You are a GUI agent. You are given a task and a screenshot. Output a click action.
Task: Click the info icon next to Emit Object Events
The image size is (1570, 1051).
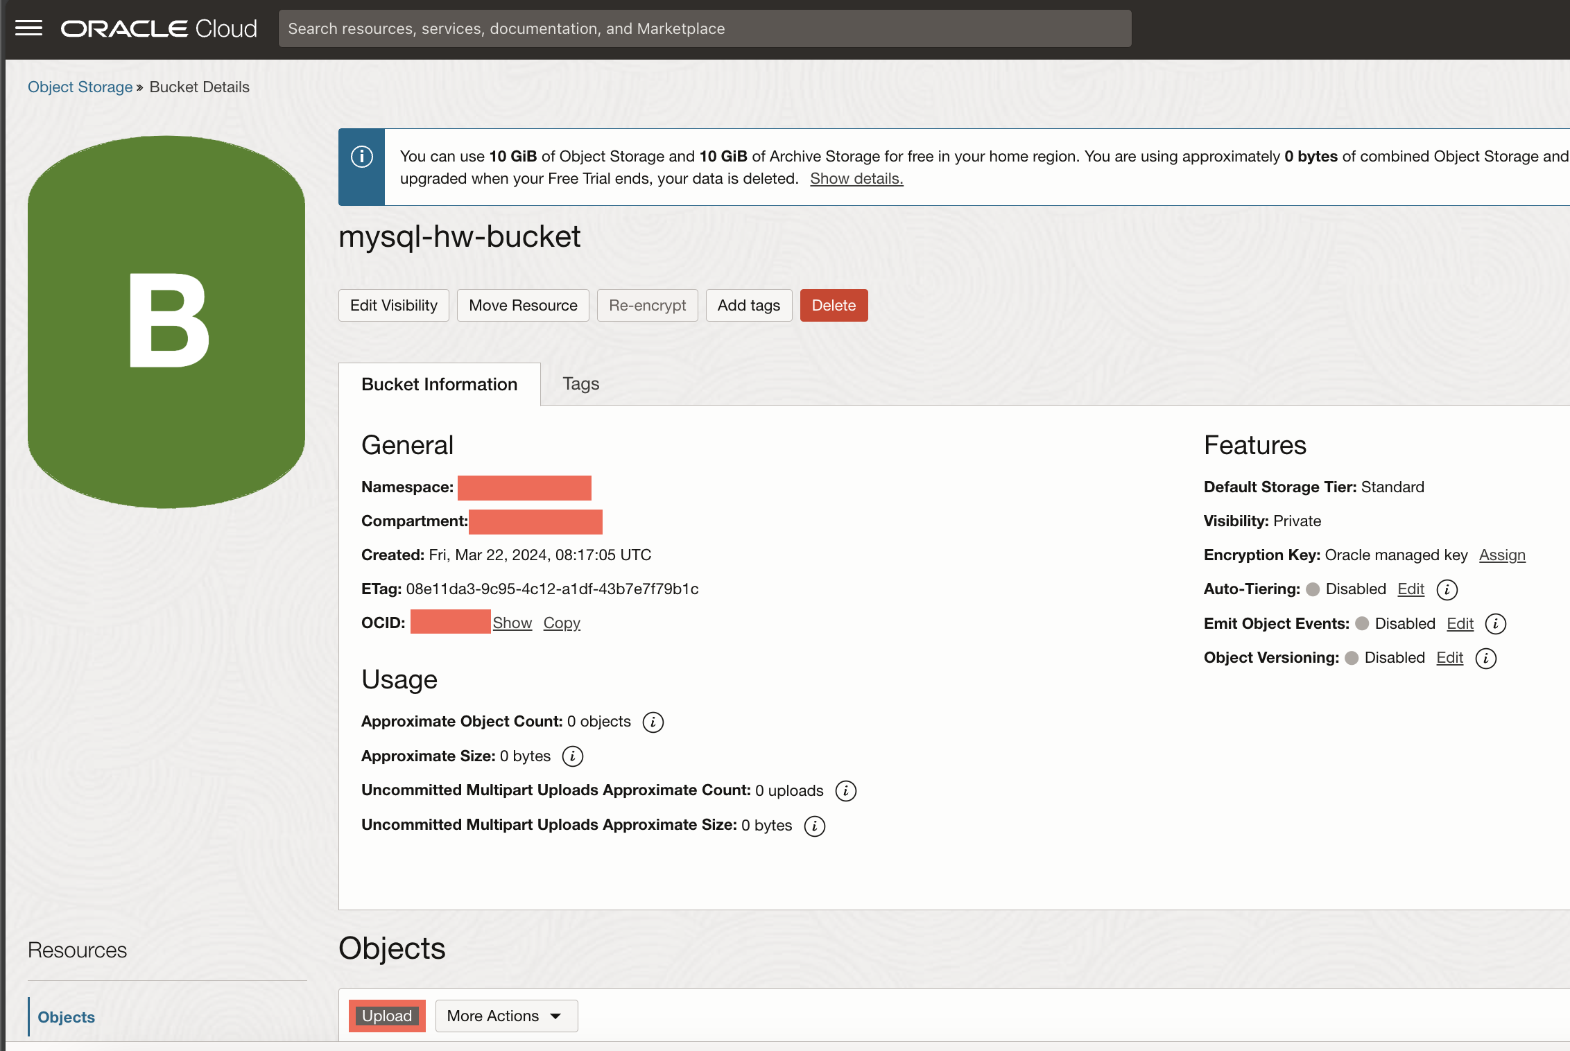(1497, 623)
